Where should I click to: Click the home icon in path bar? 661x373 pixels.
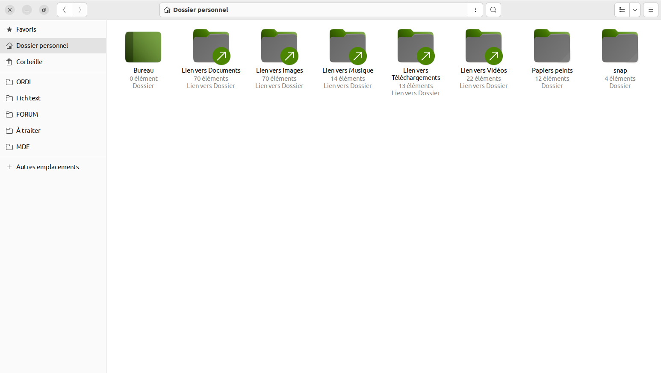click(167, 10)
